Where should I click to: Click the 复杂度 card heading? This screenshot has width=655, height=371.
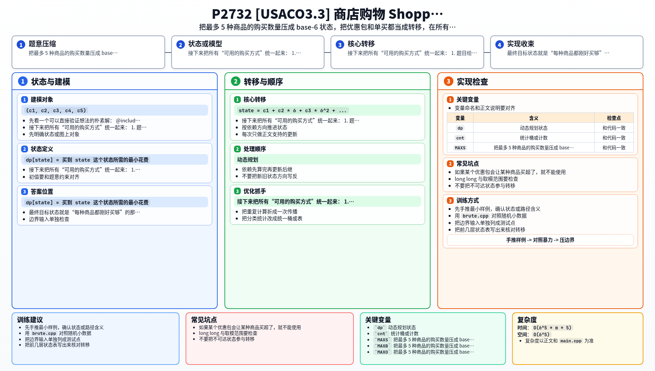[x=527, y=320]
